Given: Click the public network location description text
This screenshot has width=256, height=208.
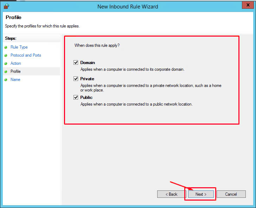Looking at the screenshot, I should (x=136, y=104).
